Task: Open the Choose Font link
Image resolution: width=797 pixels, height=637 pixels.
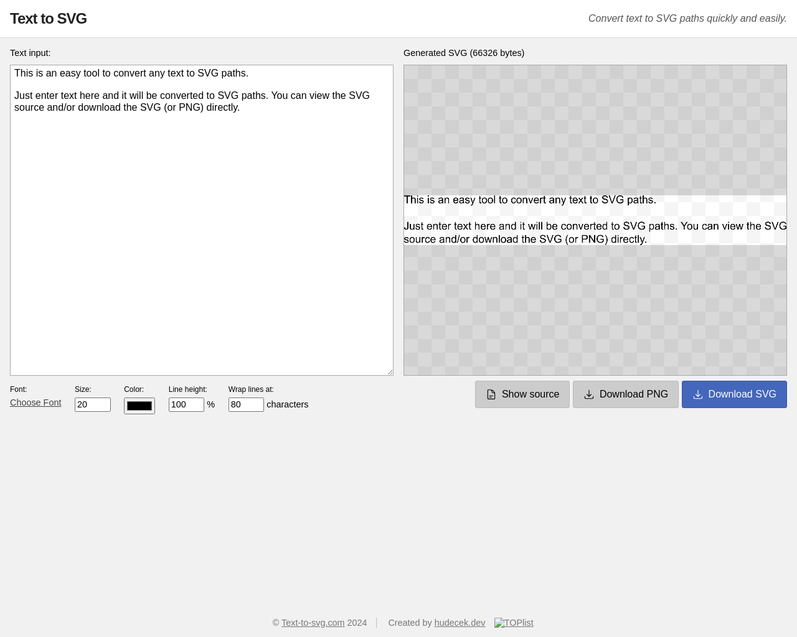Action: (35, 402)
